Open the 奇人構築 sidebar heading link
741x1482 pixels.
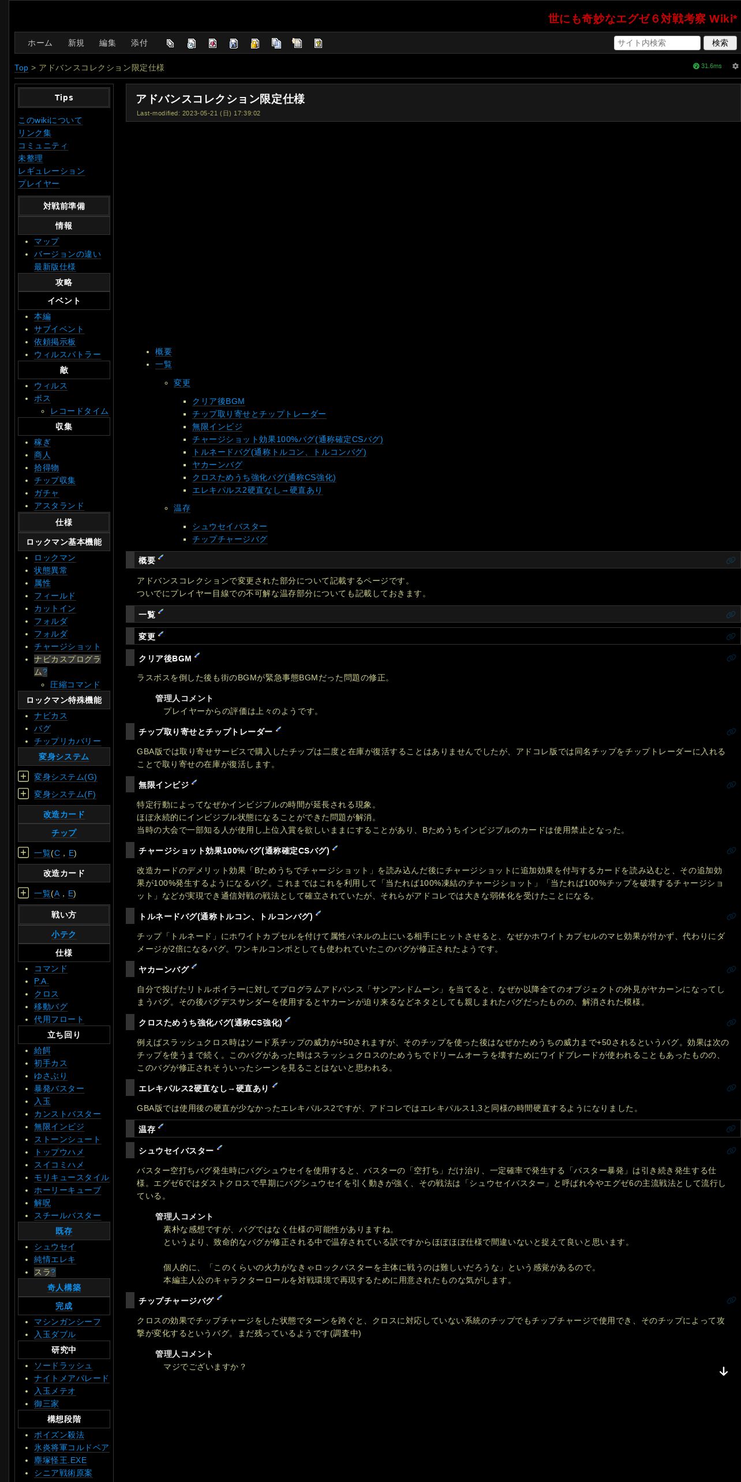[63, 1288]
